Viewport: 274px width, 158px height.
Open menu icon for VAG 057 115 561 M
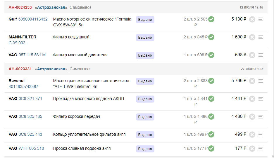[261, 55]
